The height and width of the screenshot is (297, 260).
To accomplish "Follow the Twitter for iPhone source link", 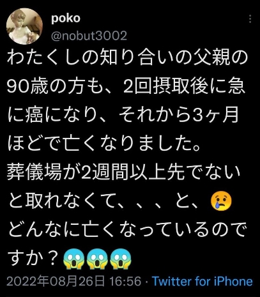I will pos(203,281).
